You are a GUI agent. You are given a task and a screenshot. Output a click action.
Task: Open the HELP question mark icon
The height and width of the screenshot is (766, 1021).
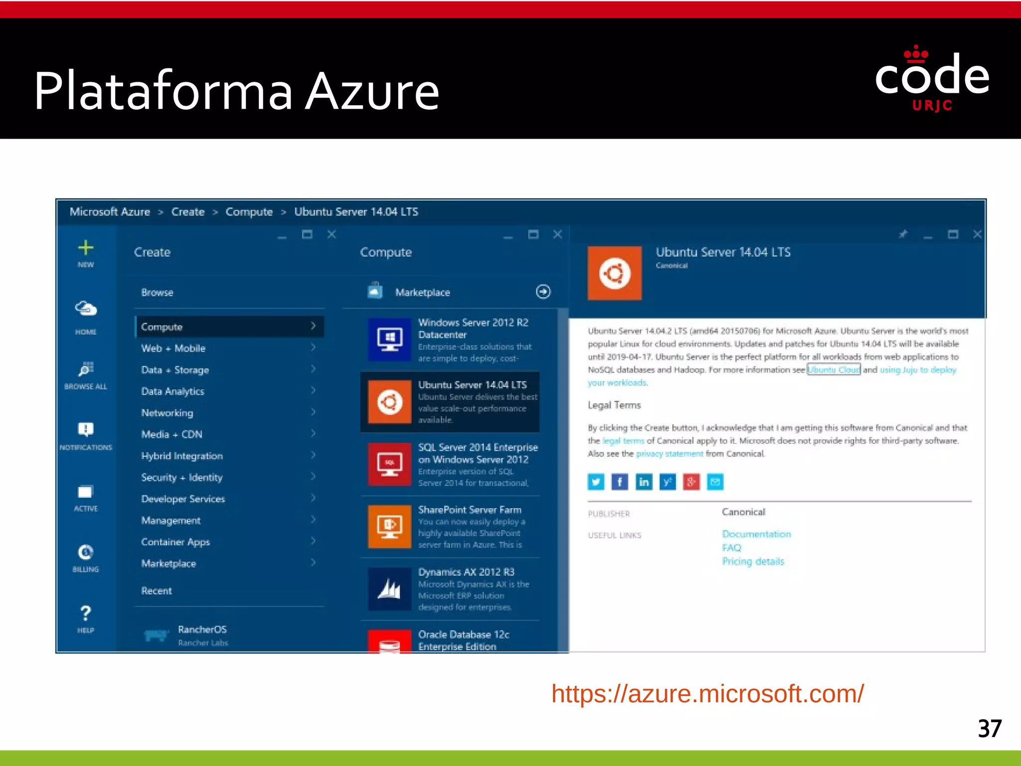[x=86, y=613]
